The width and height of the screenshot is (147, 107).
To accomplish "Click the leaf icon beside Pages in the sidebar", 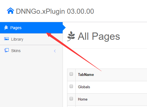I will [x=6, y=27].
